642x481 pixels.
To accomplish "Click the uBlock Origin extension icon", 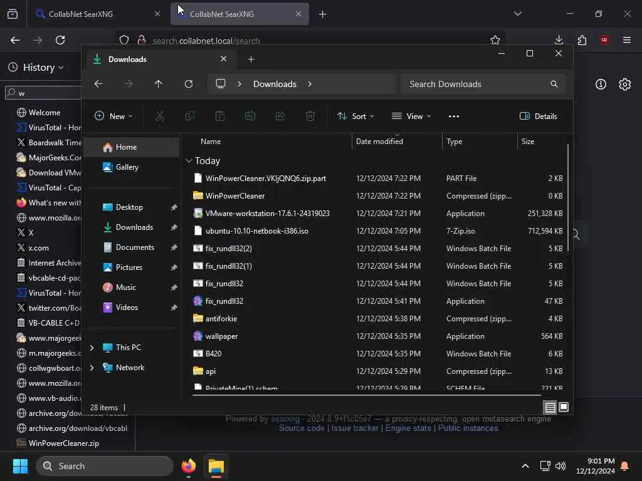I will pos(604,39).
